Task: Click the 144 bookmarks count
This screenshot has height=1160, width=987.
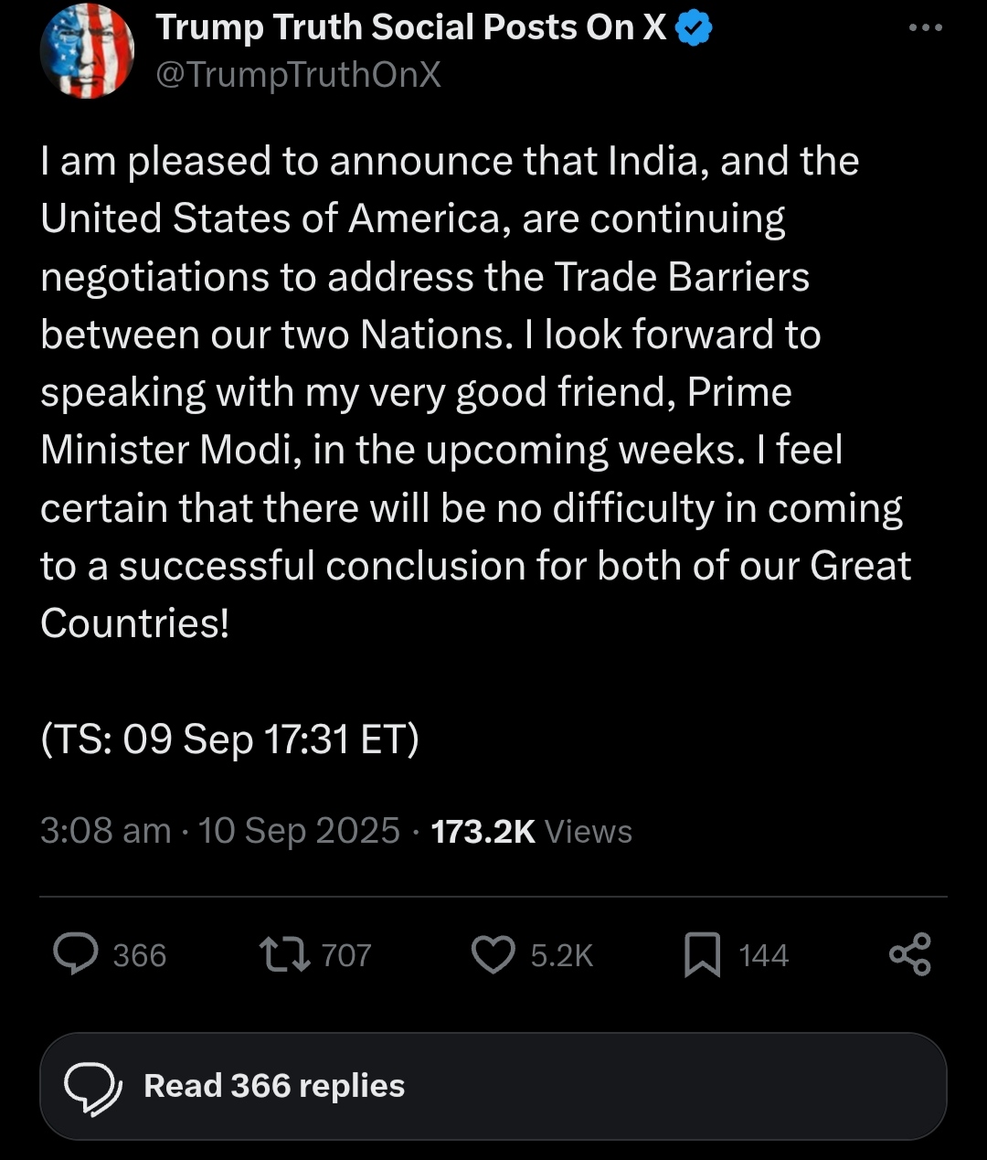Action: click(763, 956)
